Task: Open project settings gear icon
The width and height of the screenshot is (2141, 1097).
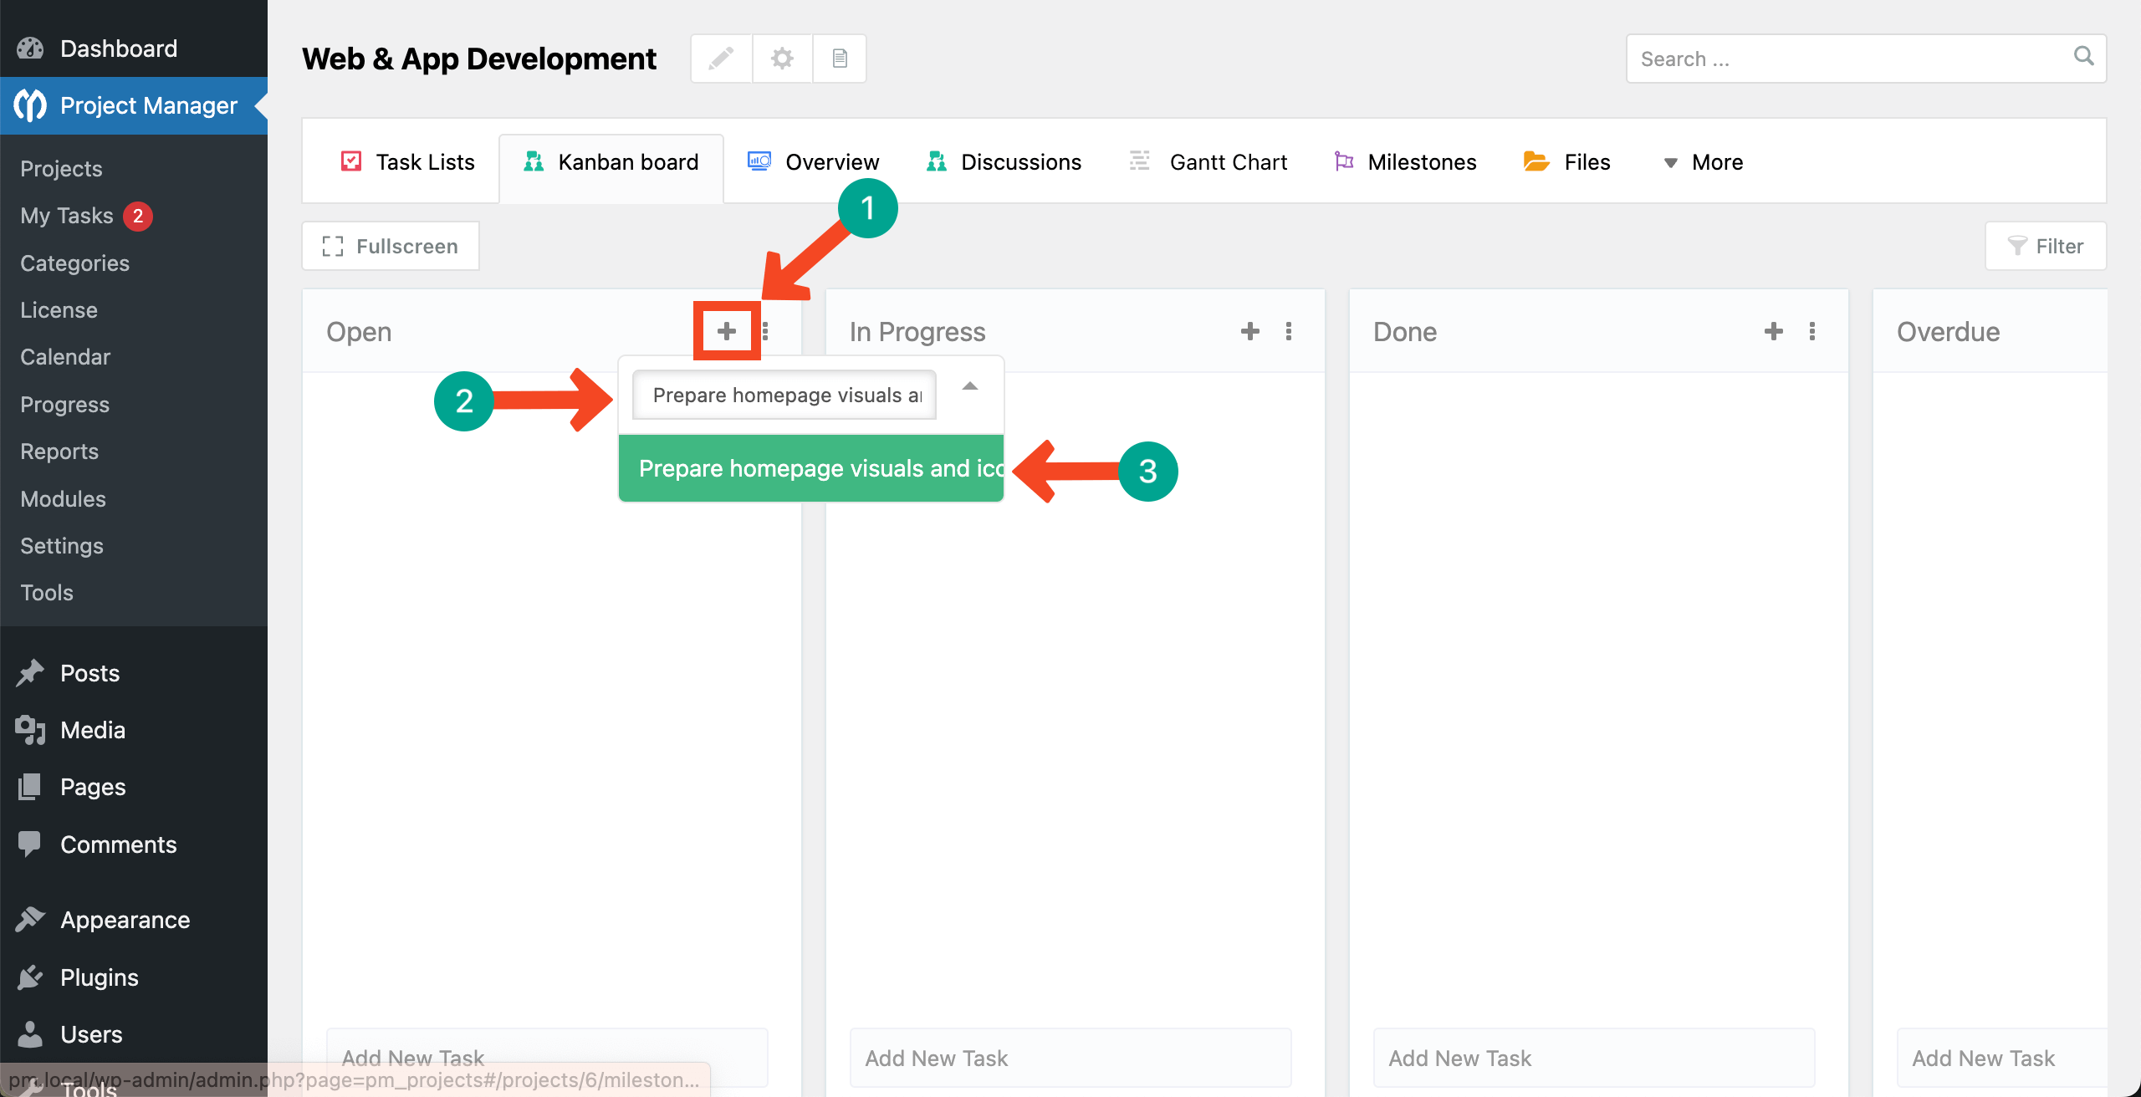Action: click(x=782, y=59)
